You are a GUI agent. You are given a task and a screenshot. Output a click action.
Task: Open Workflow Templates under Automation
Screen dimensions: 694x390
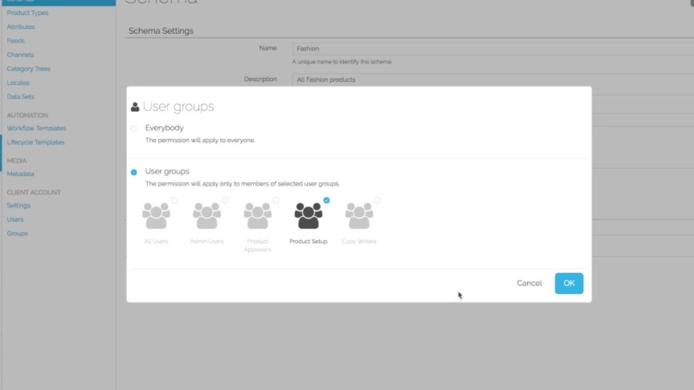coord(36,128)
